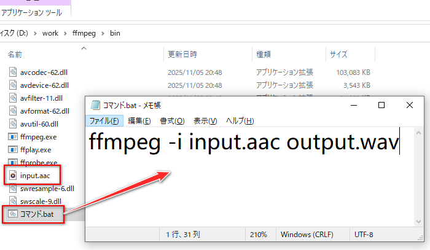This screenshot has height=250, width=430.
Task: Select the ffmpeg.exe file name
Action: 38,137
